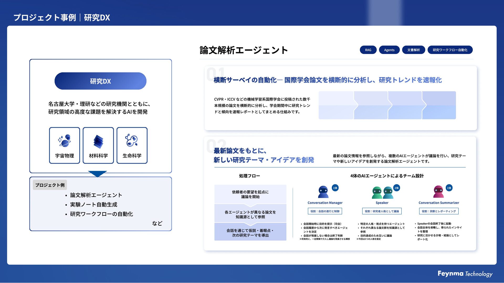Click the 2体 badge near Speaker

[x=396, y=188]
